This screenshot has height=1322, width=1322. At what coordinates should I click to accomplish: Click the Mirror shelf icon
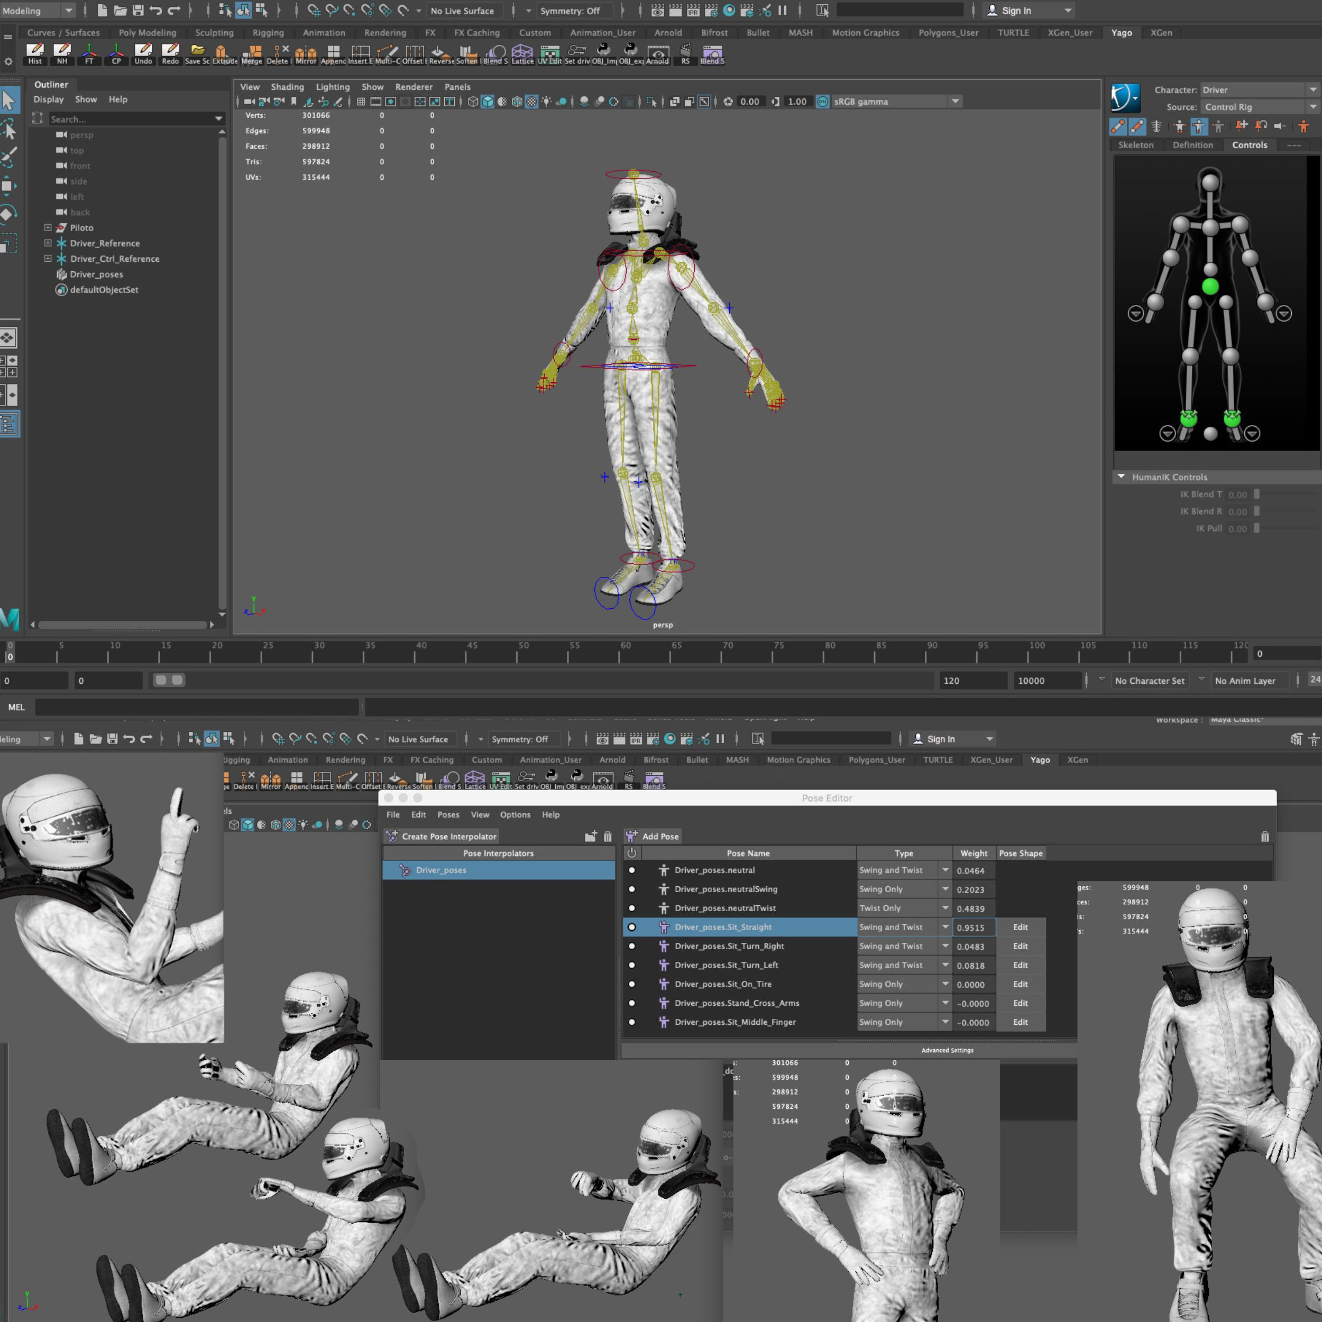coord(305,53)
